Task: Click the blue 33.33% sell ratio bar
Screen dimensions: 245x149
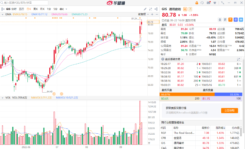Action: tap(228, 95)
